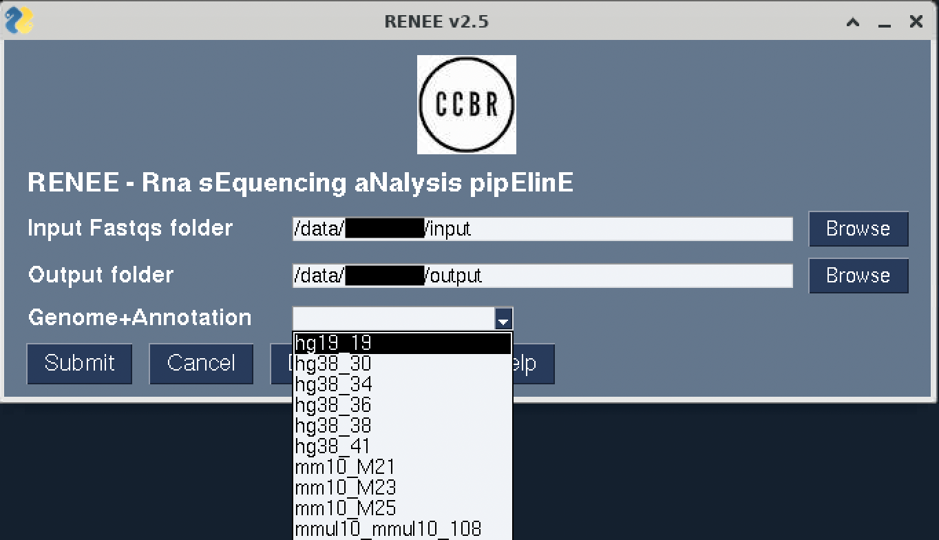Viewport: 939px width, 540px height.
Task: Click the Python logo icon in title bar
Action: click(x=19, y=21)
